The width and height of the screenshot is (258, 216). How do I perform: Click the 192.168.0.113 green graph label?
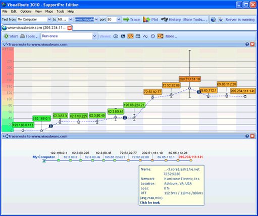click(23, 125)
